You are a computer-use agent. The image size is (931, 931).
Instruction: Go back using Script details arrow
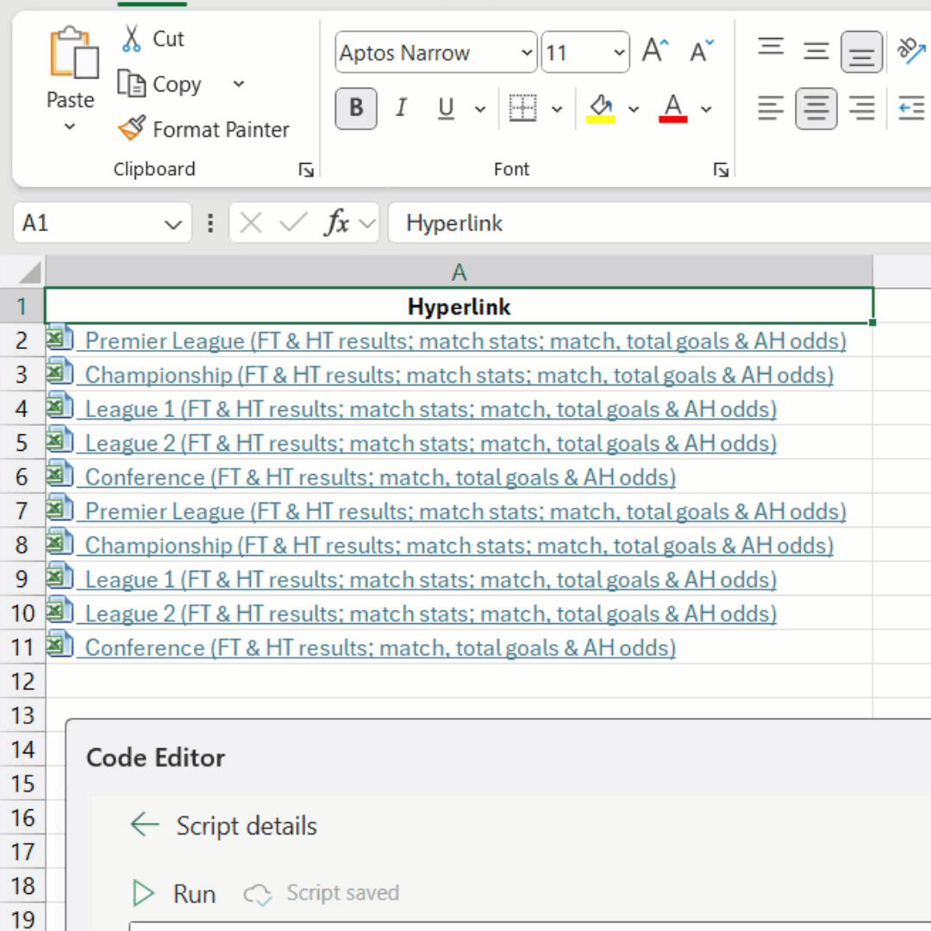point(144,825)
